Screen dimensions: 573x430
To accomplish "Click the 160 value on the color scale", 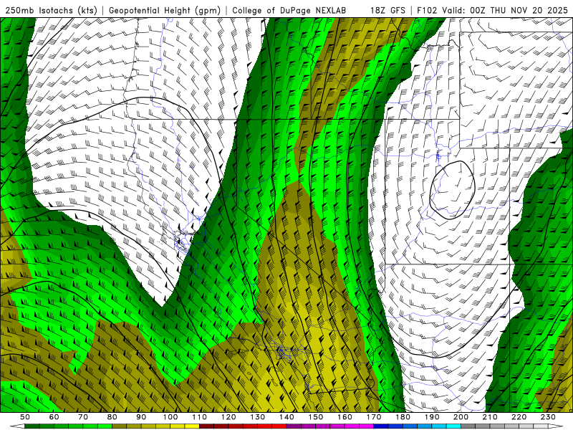I will click(345, 417).
